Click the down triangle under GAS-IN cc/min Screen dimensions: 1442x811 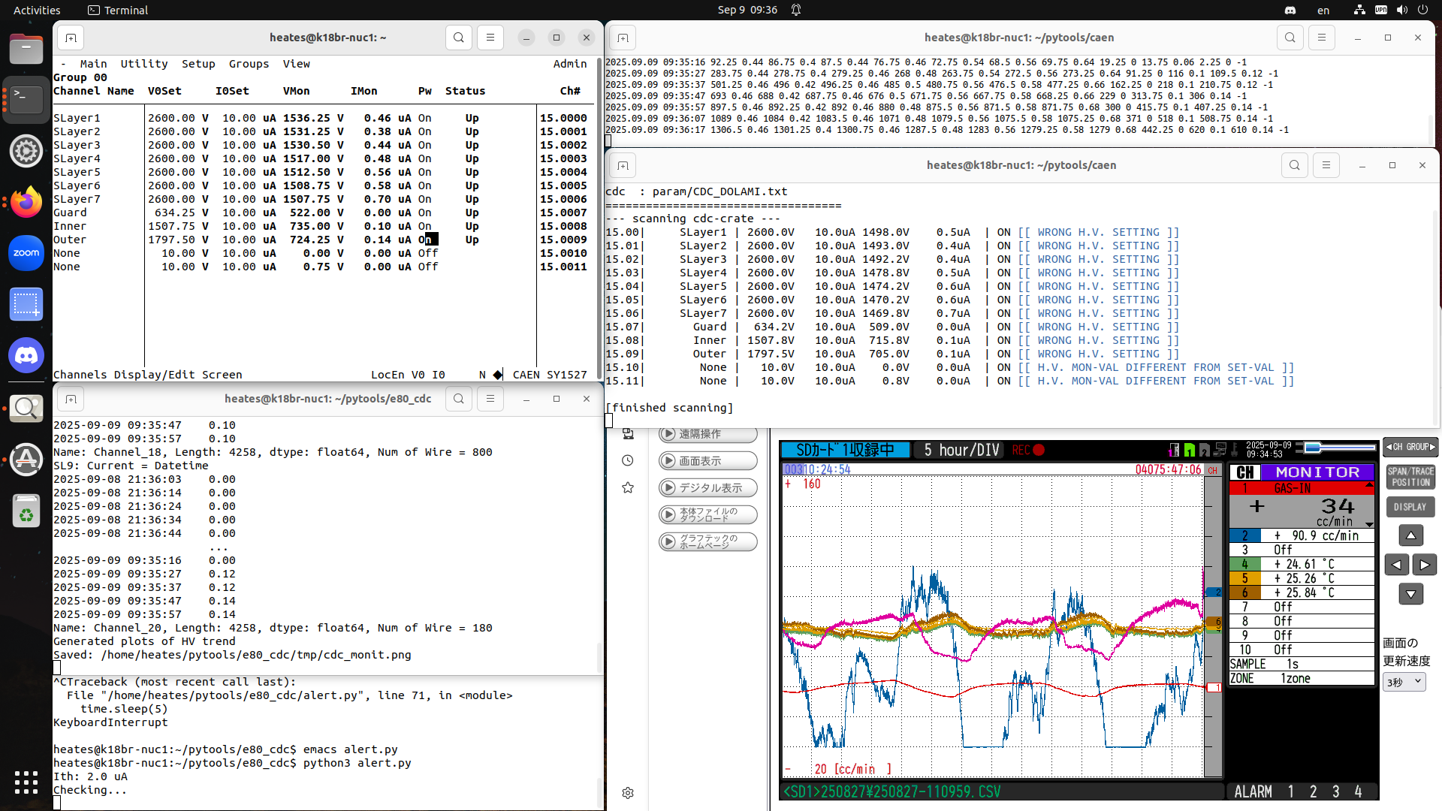(x=1369, y=524)
